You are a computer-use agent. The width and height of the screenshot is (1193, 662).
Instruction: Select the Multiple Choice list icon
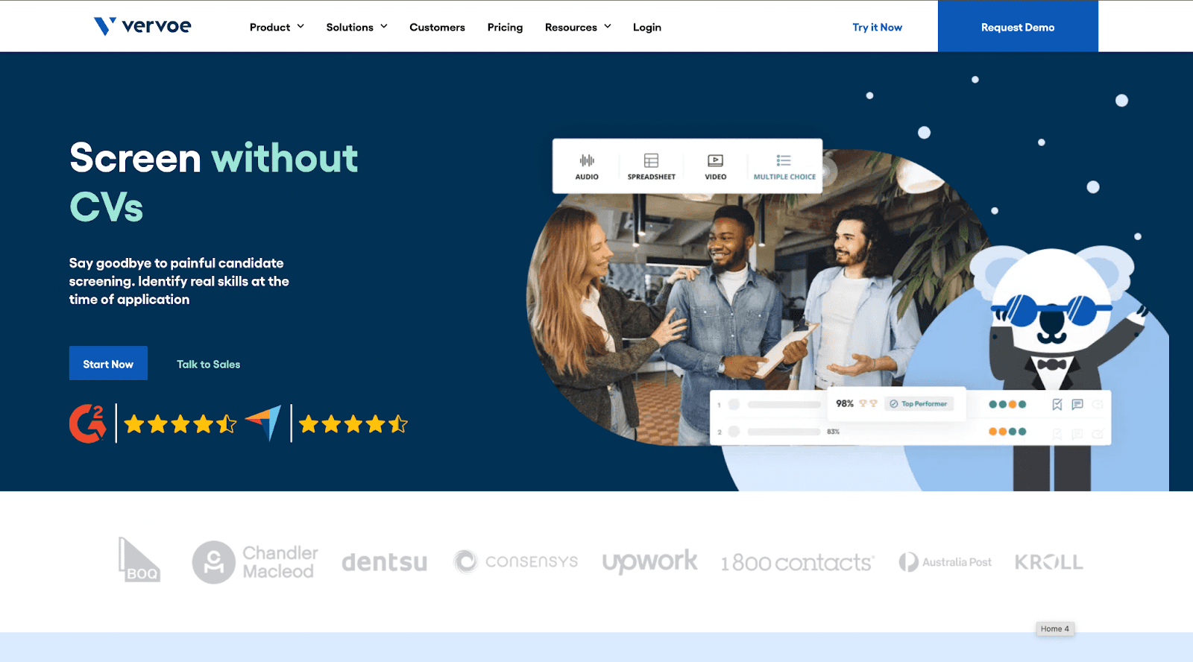coord(784,161)
